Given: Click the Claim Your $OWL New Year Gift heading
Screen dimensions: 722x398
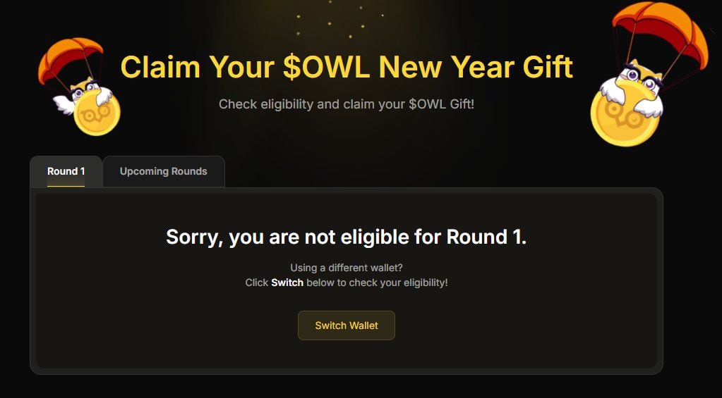Looking at the screenshot, I should click(x=347, y=68).
